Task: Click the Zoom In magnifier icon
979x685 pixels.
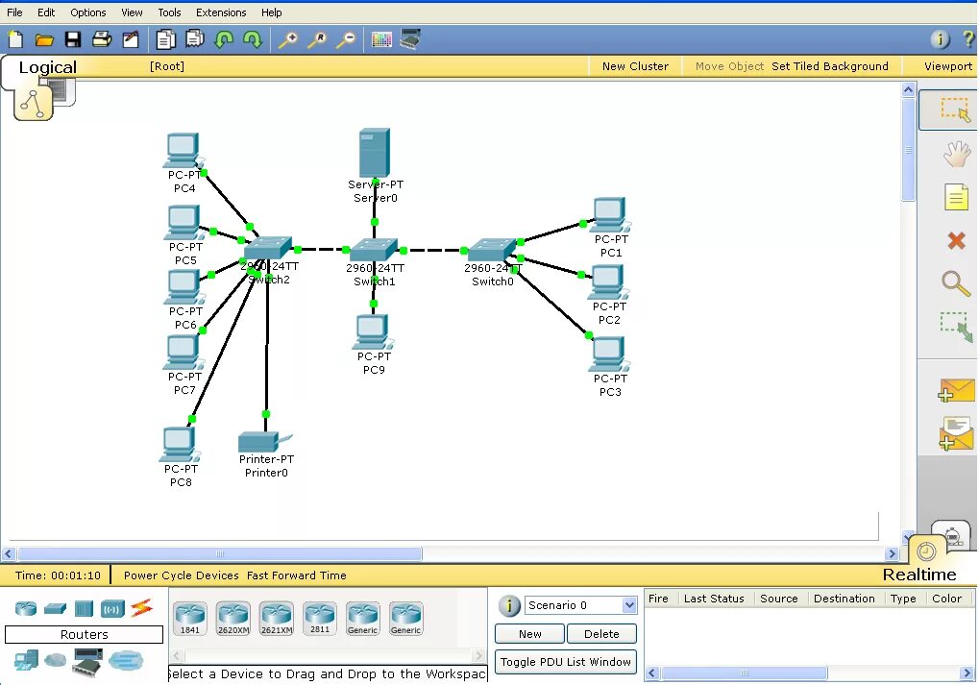Action: [287, 39]
